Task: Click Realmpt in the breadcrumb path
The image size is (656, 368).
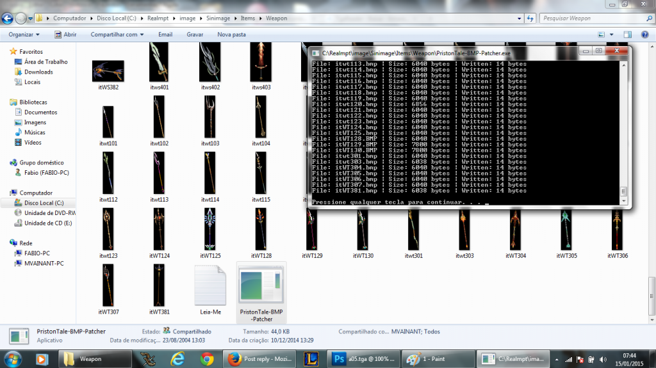Action: 158,19
